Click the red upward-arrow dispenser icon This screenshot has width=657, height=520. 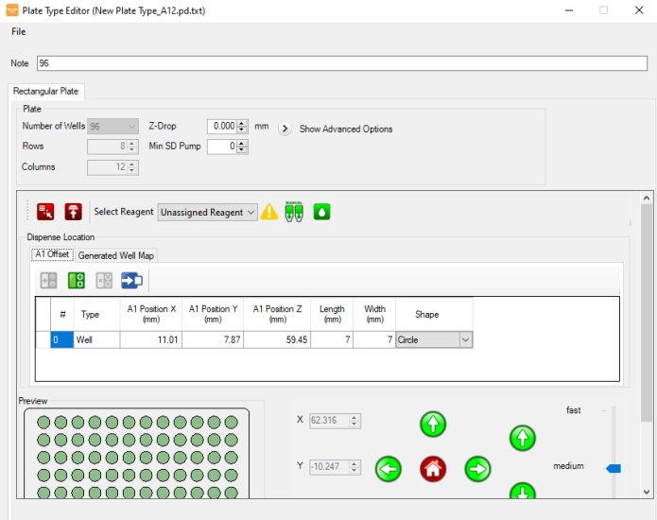click(x=73, y=212)
